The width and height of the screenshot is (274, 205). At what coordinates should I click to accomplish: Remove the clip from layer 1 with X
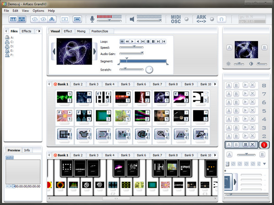(253, 144)
